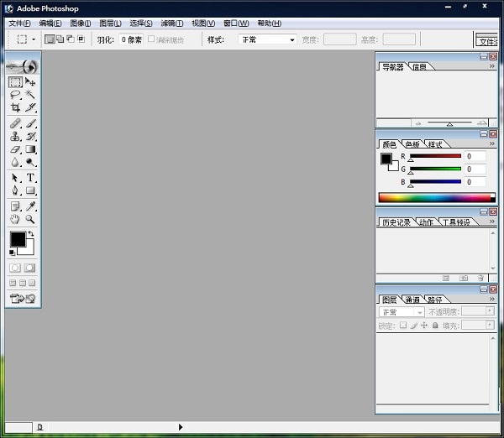The width and height of the screenshot is (504, 438).
Task: Toggle lock transparent pixels in Layers panel
Action: 403,325
